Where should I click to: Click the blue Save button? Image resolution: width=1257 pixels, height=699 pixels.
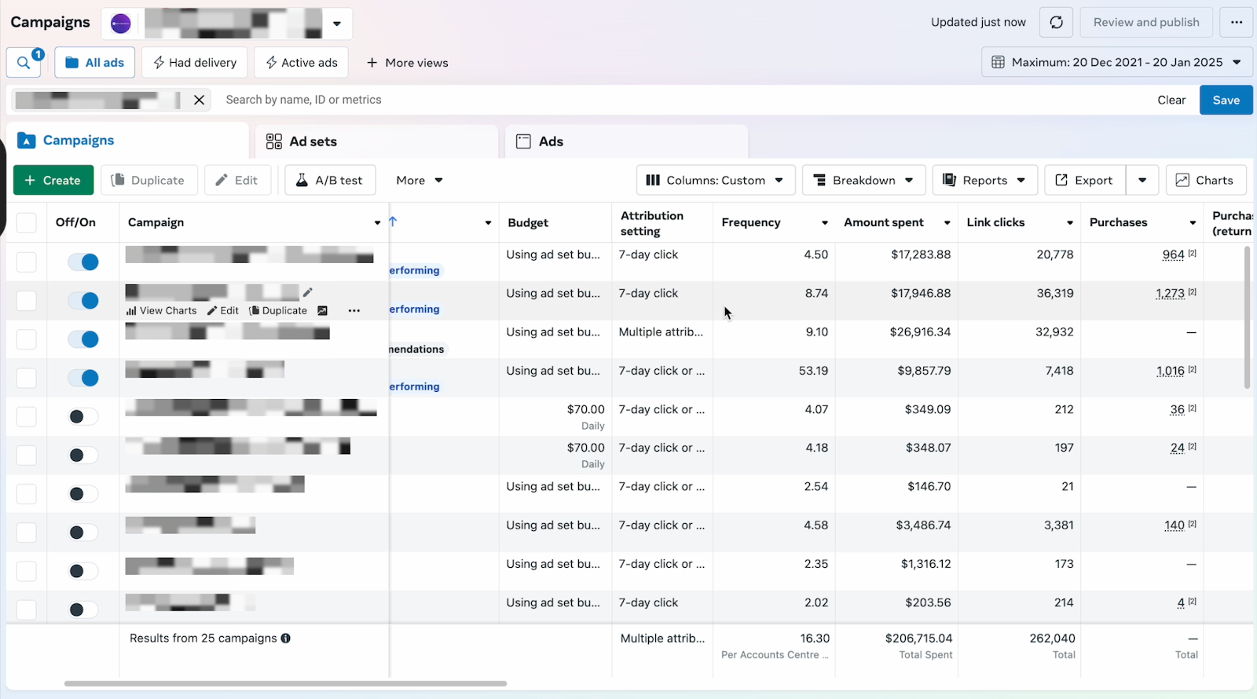point(1226,100)
